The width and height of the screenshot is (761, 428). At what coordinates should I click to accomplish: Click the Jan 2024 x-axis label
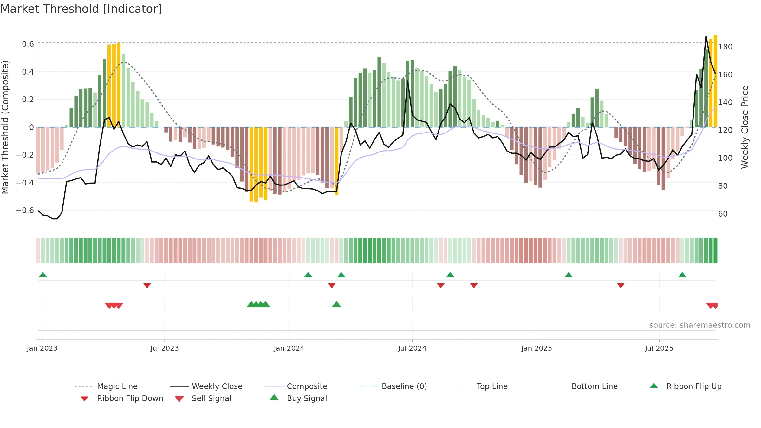[x=289, y=348]
